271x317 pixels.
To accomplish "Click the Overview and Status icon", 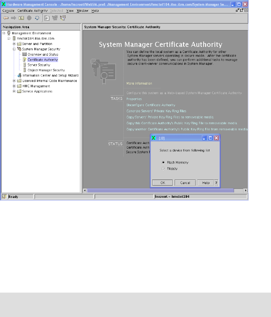I will (x=25, y=54).
